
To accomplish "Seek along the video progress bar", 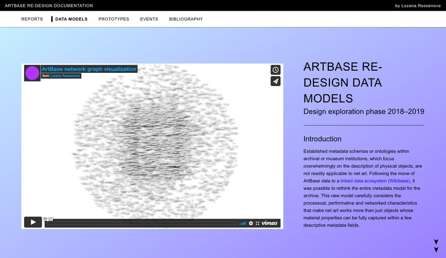I will (142, 223).
